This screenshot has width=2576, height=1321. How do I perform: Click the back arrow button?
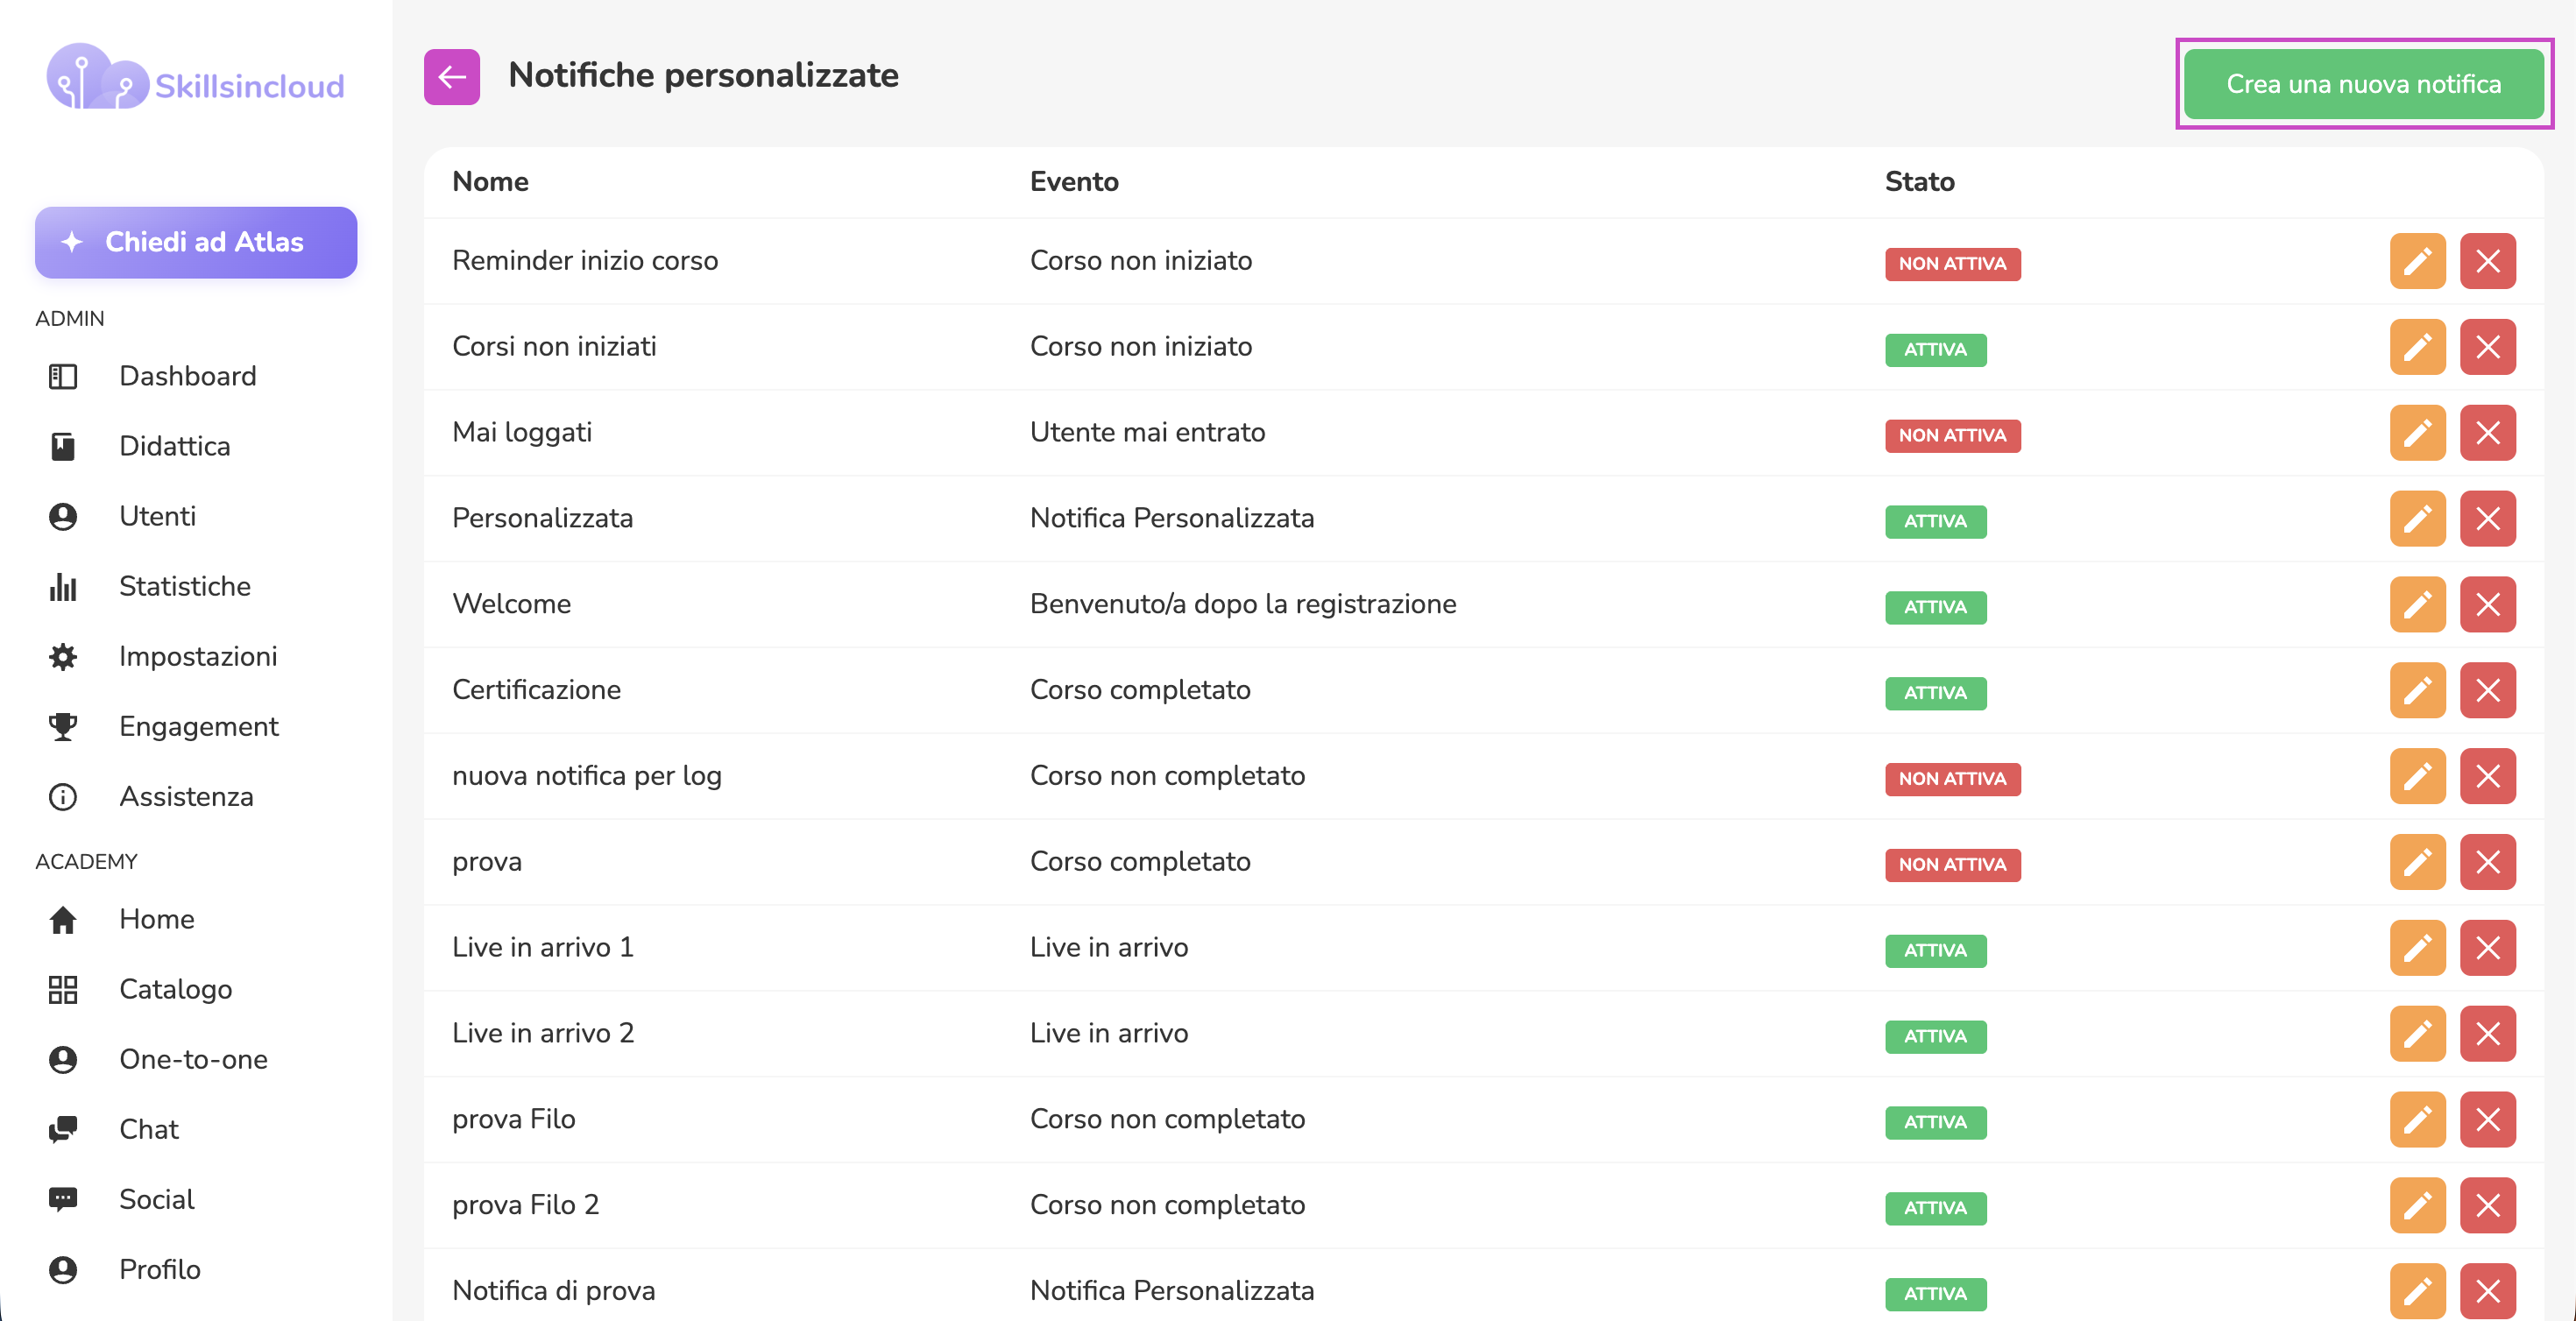tap(451, 77)
